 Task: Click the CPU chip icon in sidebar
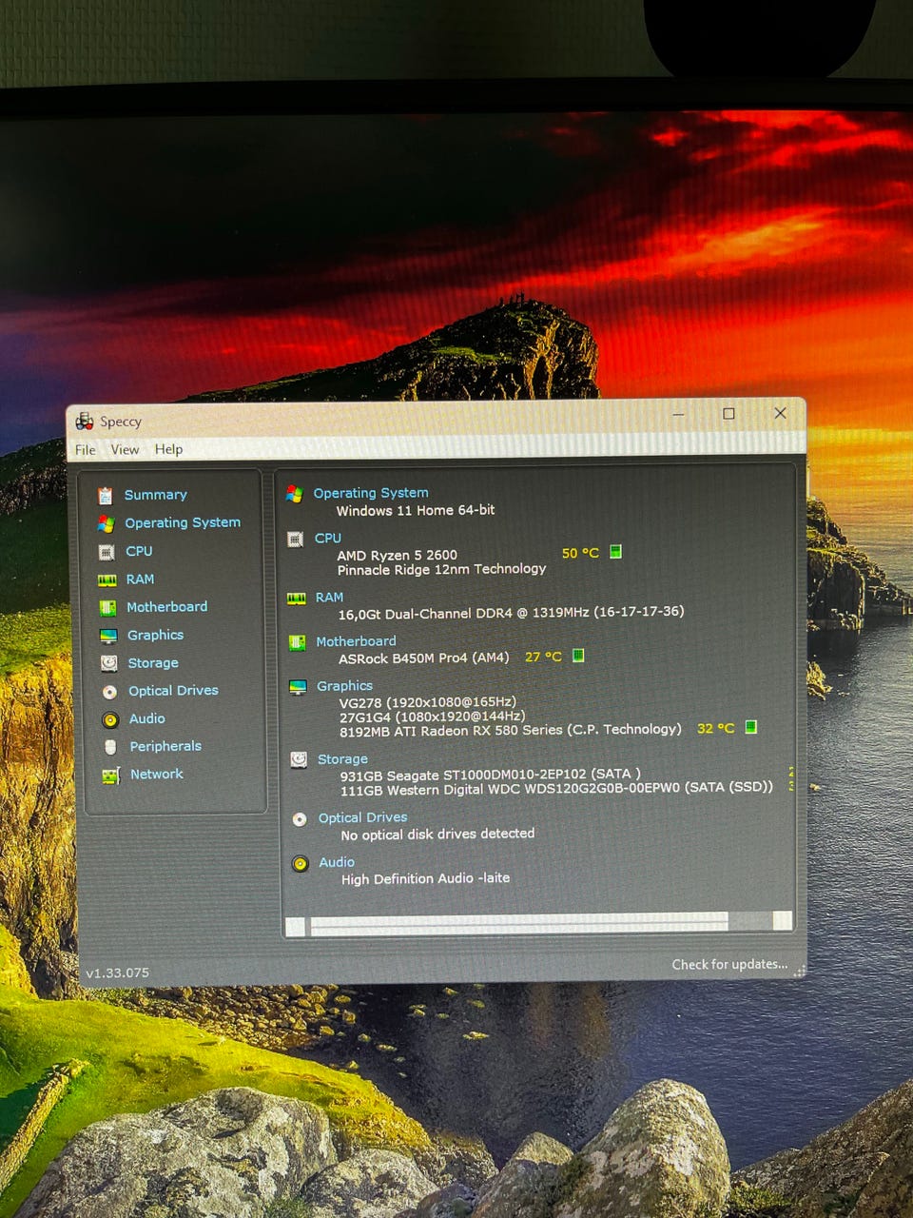[107, 552]
